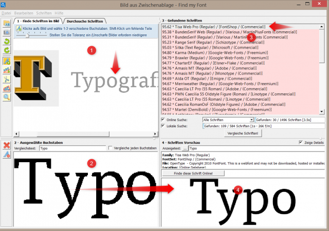Rotate image counterclockwise with green arrow
The image size is (329, 231).
[7, 41]
